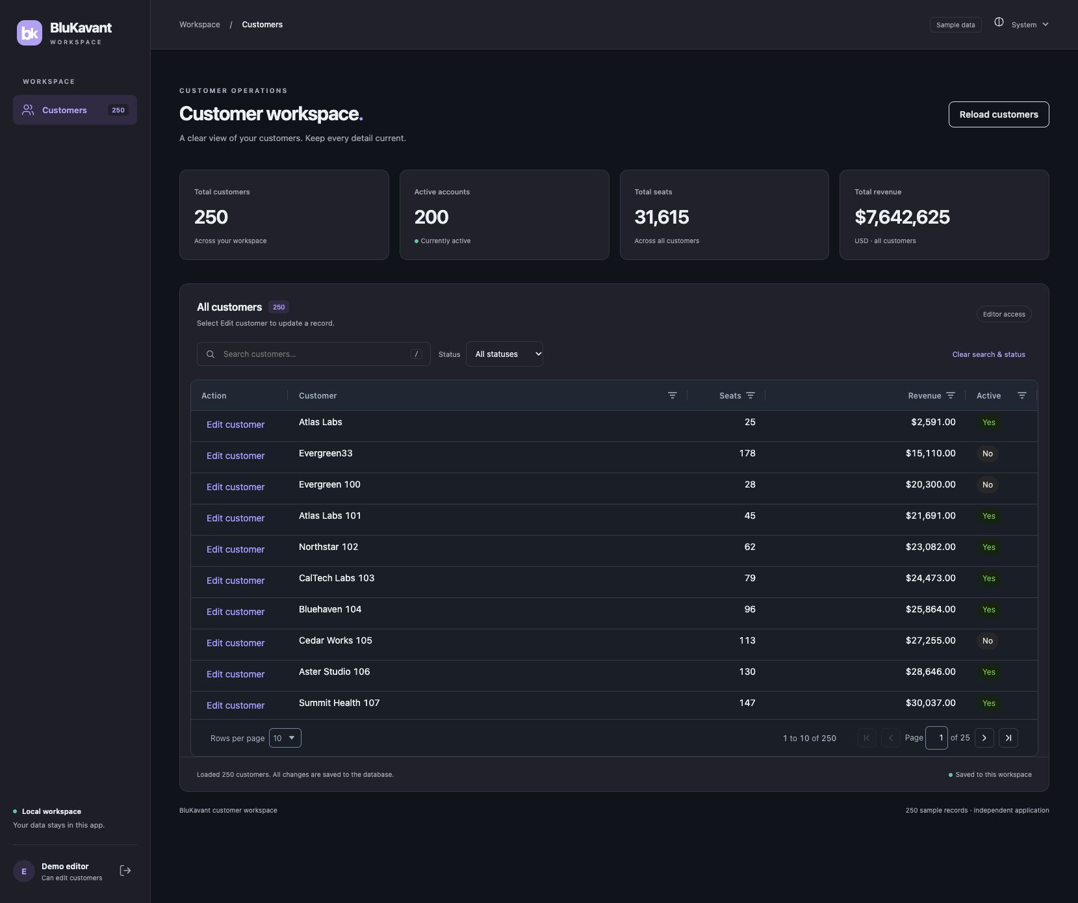The image size is (1078, 903).
Task: Edit customer Atlas Labs 101
Action: tap(235, 518)
